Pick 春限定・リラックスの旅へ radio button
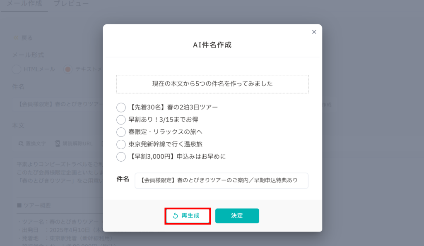This screenshot has height=246, width=424. click(121, 132)
